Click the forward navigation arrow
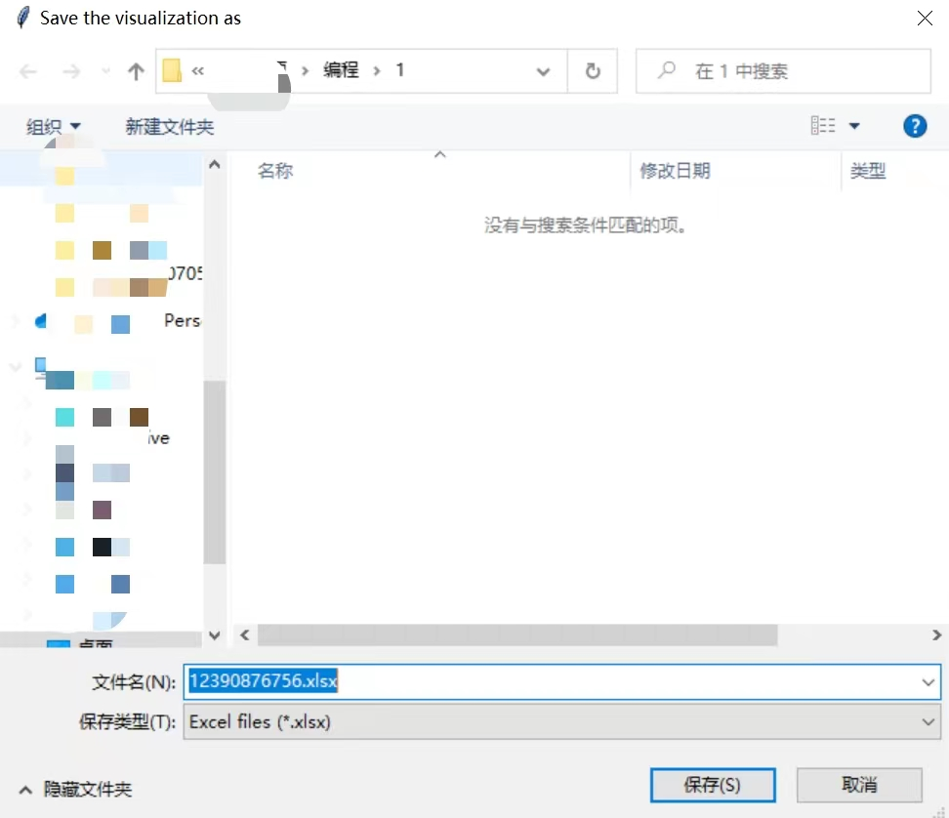Screen dimensions: 949x818 point(70,70)
